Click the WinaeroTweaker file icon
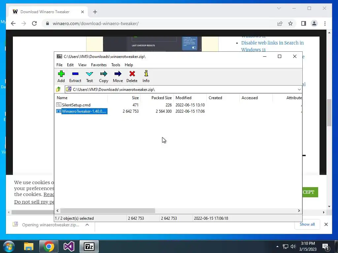This screenshot has width=338, height=253. tap(59, 111)
